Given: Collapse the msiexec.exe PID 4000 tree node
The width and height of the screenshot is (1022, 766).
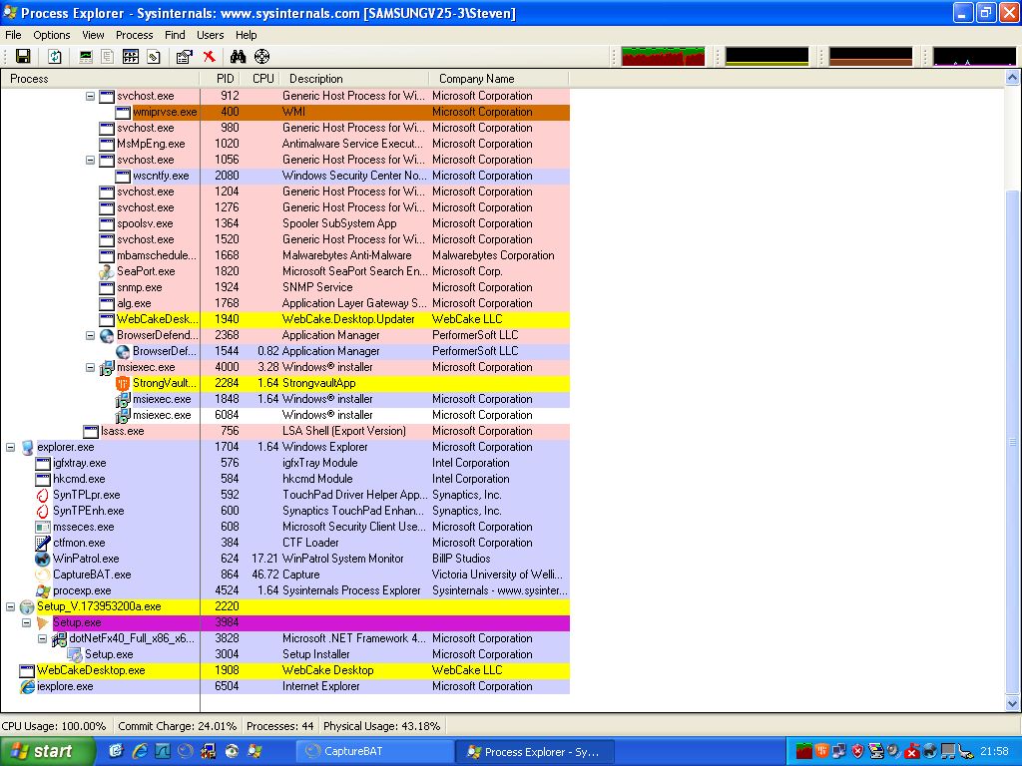Looking at the screenshot, I should coord(91,367).
